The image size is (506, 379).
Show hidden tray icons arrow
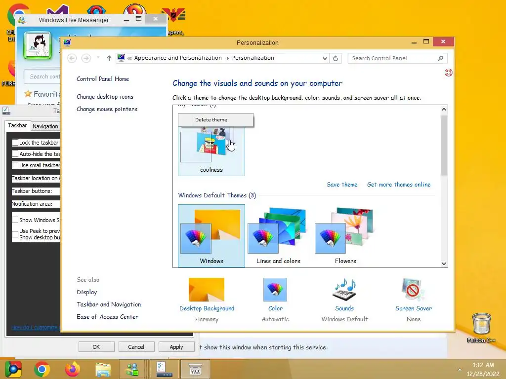point(460,369)
